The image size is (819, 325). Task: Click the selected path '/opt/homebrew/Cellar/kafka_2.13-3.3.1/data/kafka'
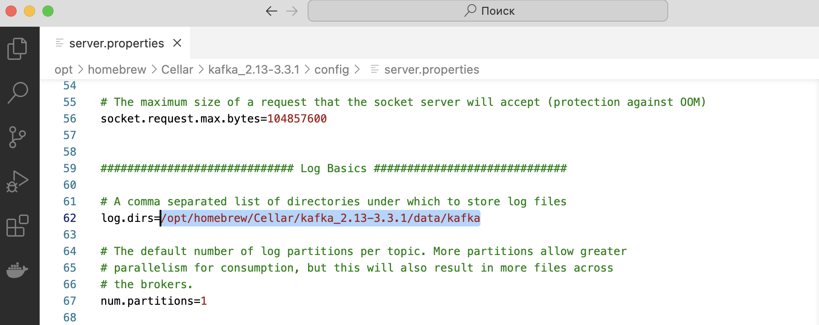320,218
